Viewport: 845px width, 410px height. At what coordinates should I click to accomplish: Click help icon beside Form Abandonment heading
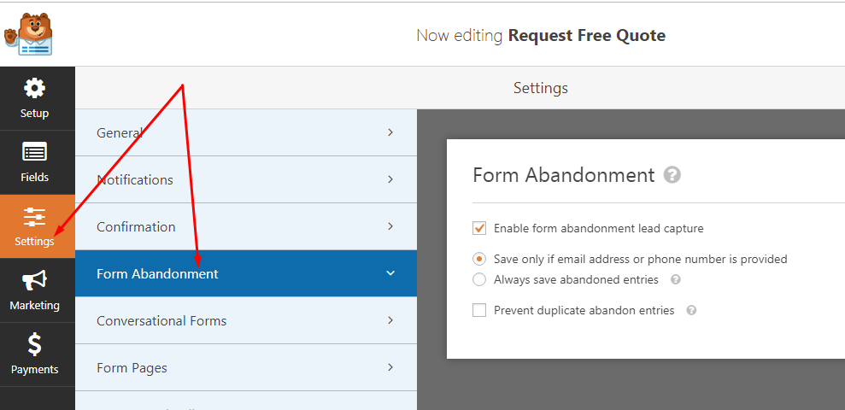672,175
